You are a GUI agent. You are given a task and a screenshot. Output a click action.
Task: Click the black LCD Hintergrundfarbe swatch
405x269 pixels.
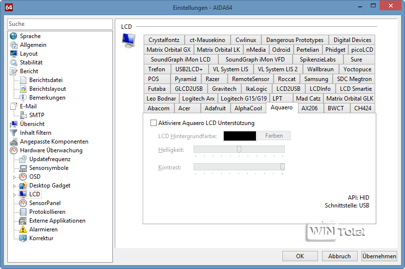(240, 136)
